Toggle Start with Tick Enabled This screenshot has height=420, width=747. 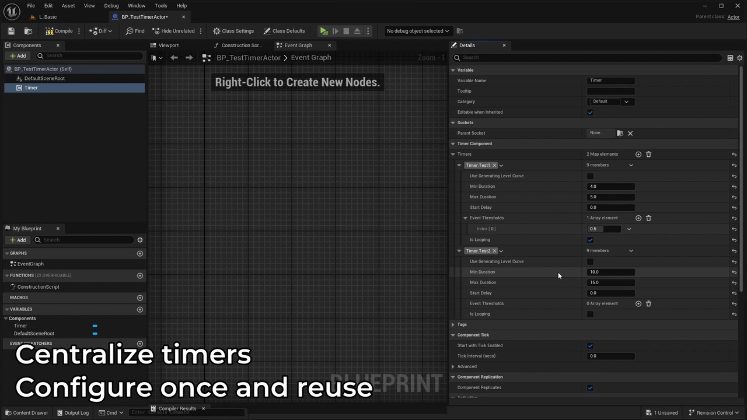point(590,346)
